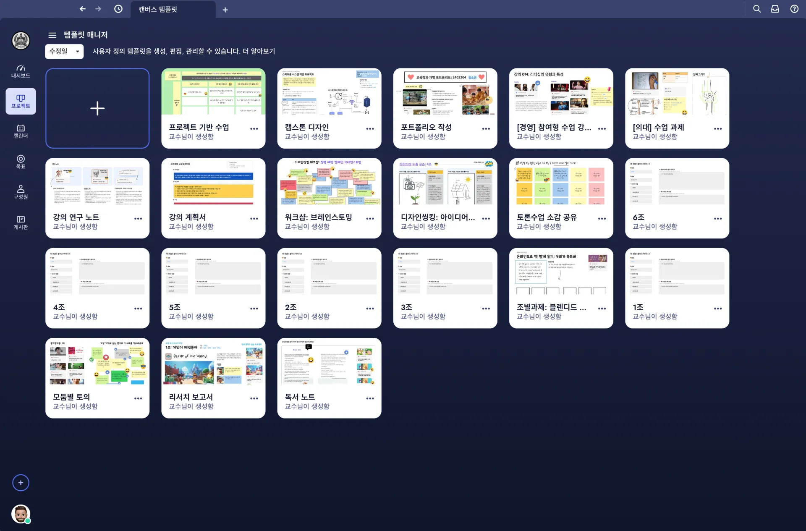Open the 수정일 sort dropdown
This screenshot has height=531, width=806.
click(64, 51)
